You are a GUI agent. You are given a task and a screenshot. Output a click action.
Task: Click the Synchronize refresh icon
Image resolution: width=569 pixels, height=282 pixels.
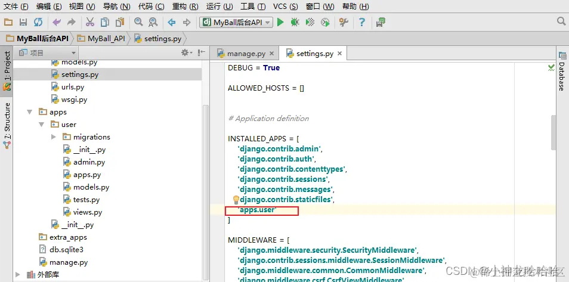tap(38, 23)
